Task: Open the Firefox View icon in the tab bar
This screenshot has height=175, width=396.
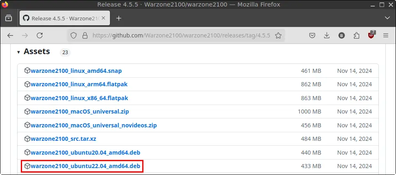Action: [x=9, y=18]
